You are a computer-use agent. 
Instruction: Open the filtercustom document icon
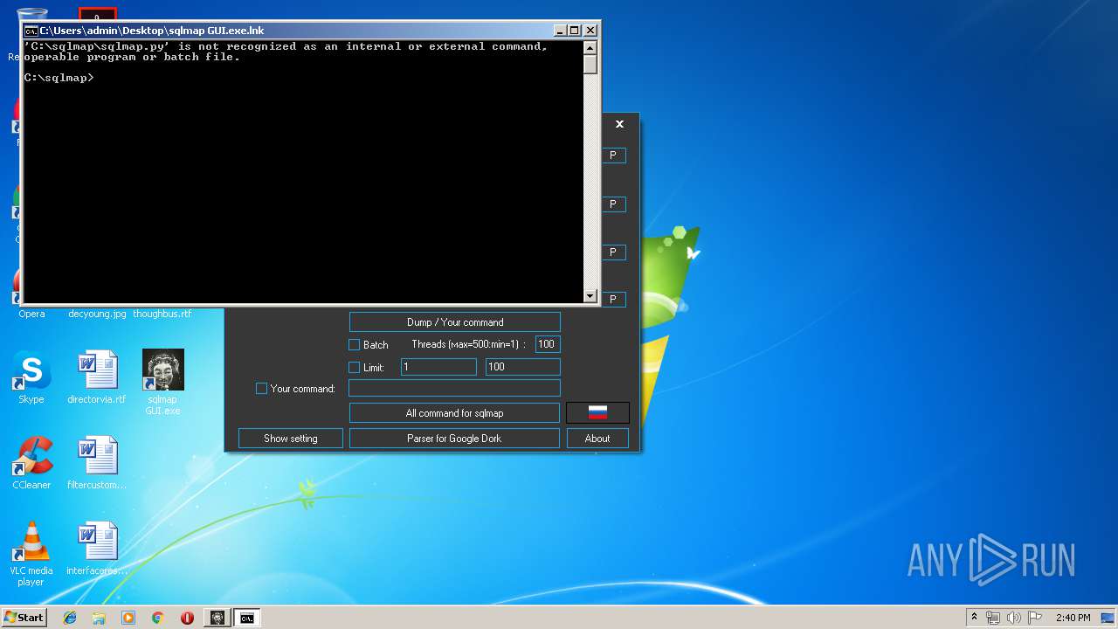point(96,463)
